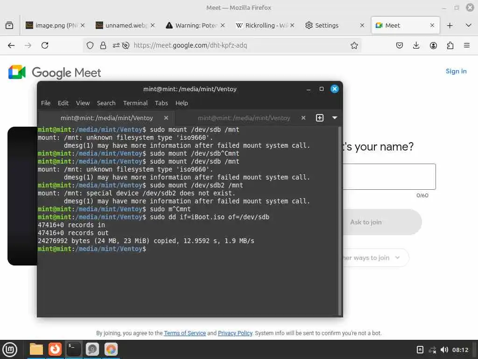The image size is (478, 359).
Task: Bookmark this page with the star
Action: click(x=354, y=45)
